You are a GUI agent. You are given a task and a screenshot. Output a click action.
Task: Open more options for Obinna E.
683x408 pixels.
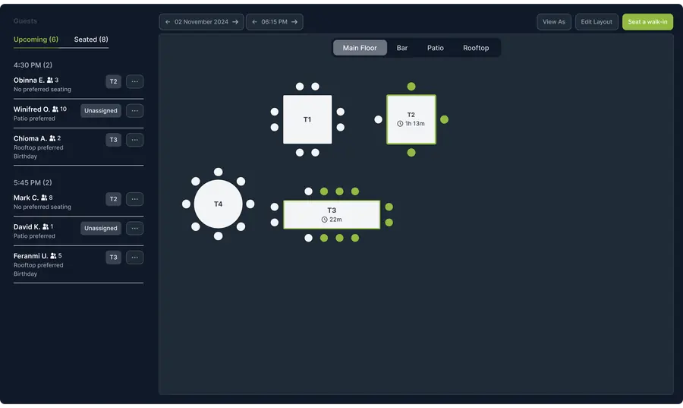click(x=134, y=81)
